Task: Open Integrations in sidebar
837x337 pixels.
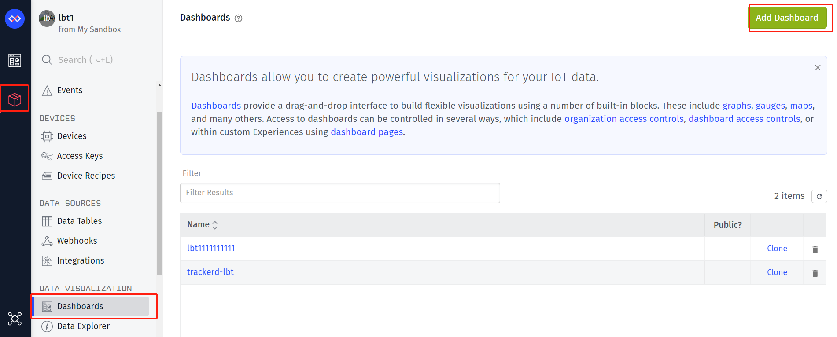Action: click(81, 260)
